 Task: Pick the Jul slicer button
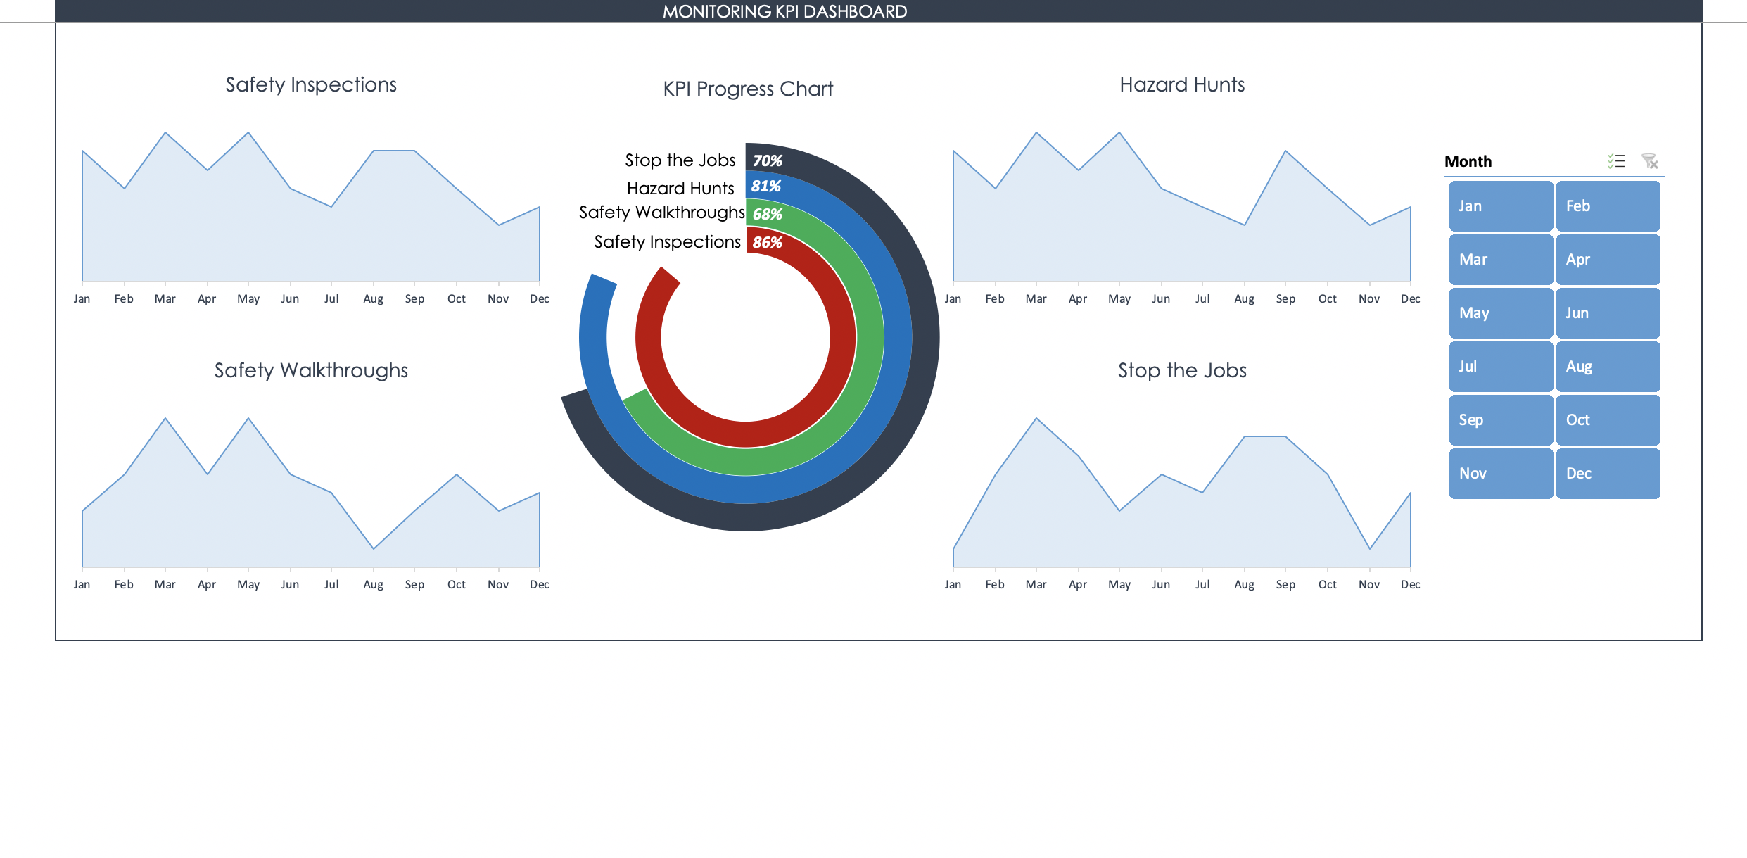coord(1500,367)
